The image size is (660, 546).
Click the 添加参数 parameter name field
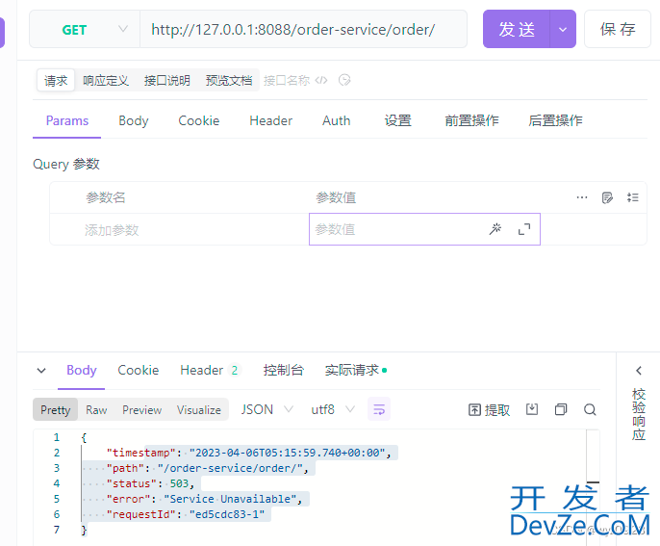tap(180, 229)
